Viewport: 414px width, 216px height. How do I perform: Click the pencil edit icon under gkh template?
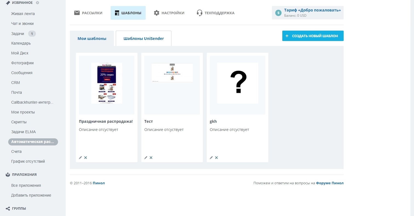pos(211,157)
